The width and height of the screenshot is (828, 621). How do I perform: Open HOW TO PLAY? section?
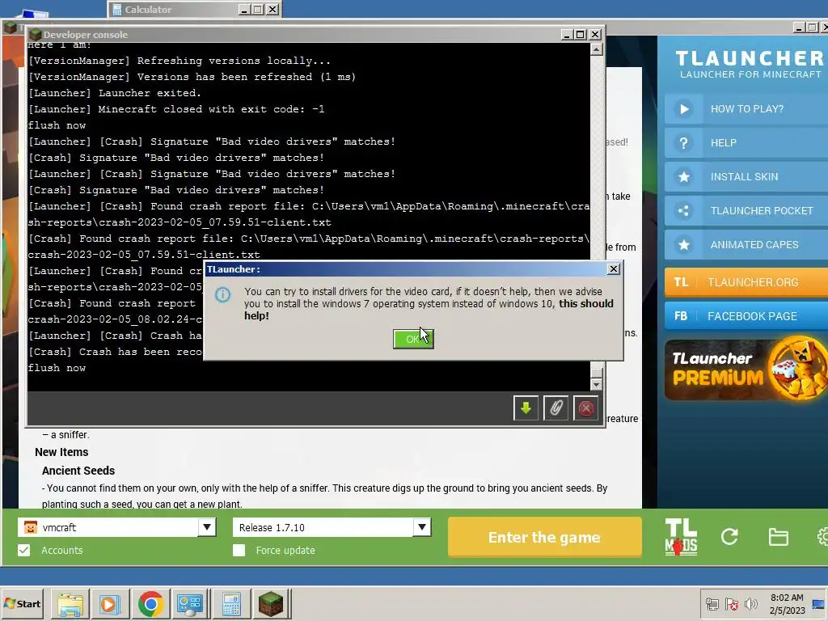pyautogui.click(x=746, y=109)
